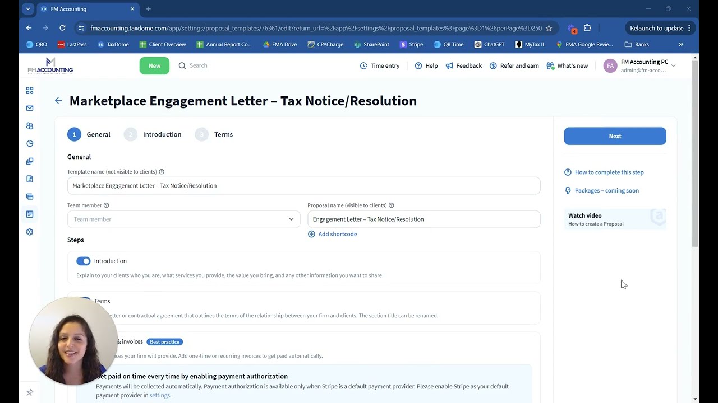Open the MyTax IL bookmark
Image resolution: width=718 pixels, height=403 pixels.
[x=530, y=44]
